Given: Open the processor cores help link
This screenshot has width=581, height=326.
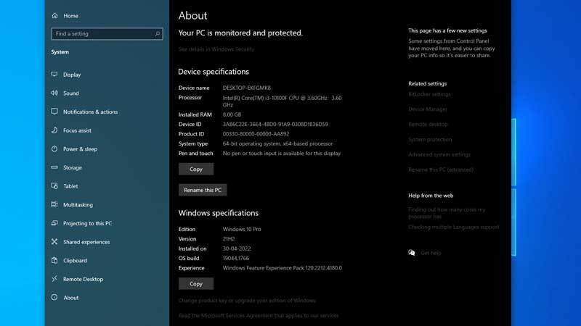Looking at the screenshot, I should point(447,213).
